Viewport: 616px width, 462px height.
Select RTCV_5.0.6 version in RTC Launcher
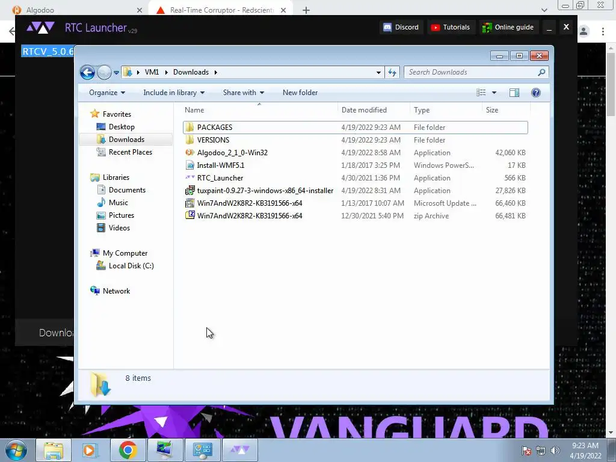(x=48, y=52)
